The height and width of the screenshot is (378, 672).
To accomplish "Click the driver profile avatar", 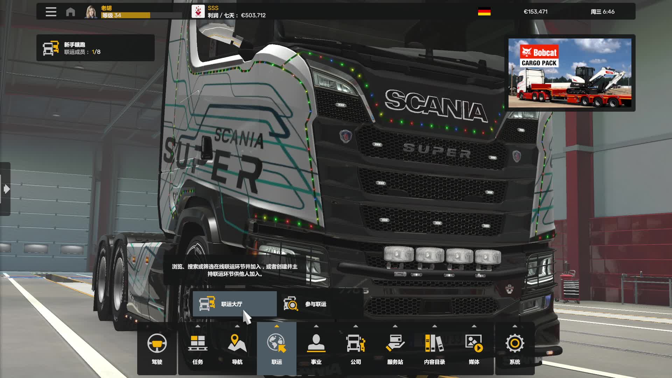I will (91, 12).
